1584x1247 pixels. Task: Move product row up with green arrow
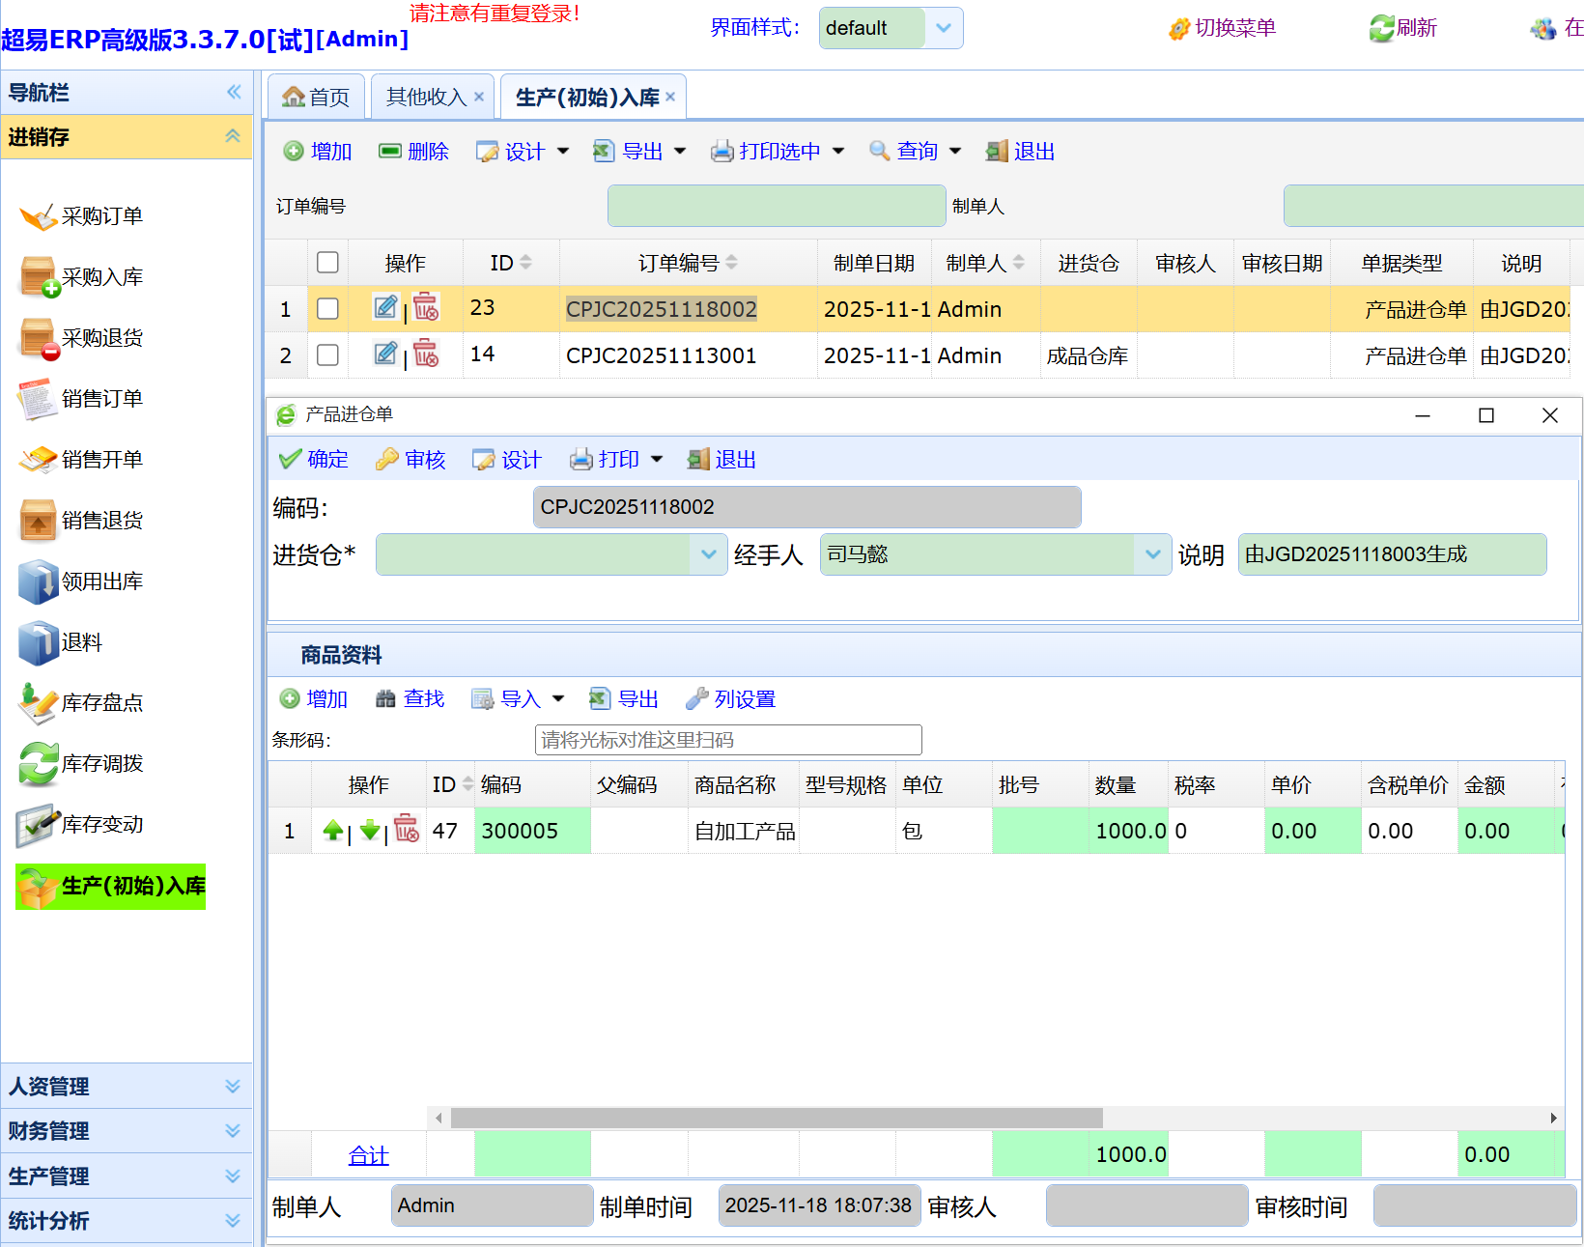click(x=333, y=830)
